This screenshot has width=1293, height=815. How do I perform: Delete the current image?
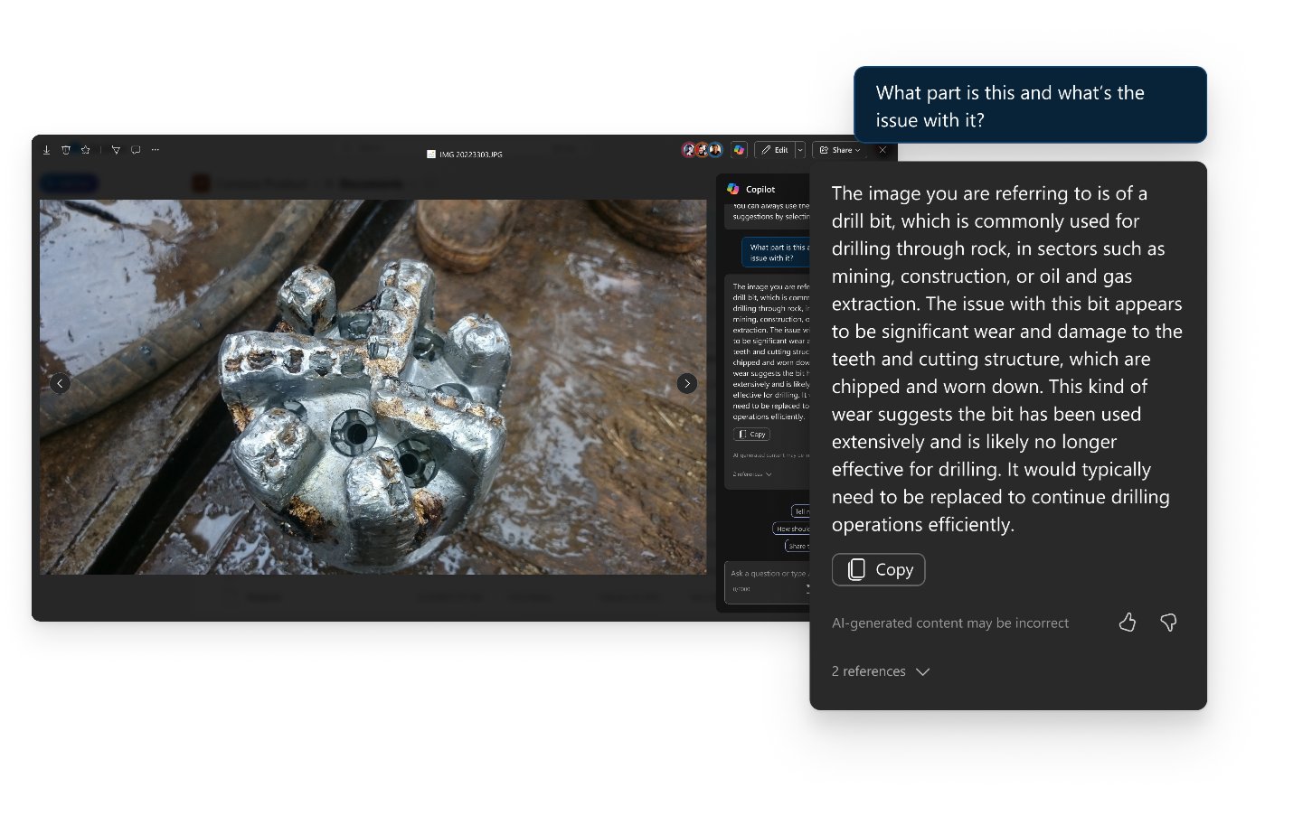66,149
